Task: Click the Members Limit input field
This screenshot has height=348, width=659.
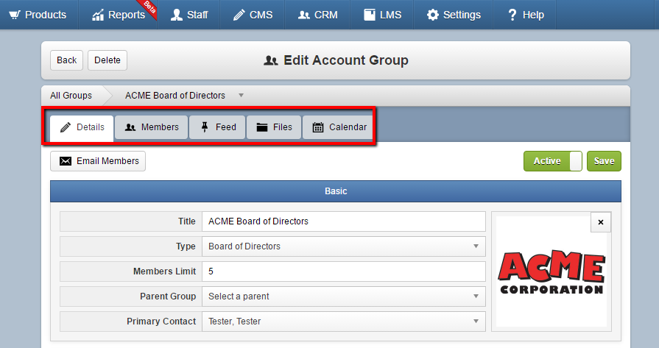Action: pos(344,271)
